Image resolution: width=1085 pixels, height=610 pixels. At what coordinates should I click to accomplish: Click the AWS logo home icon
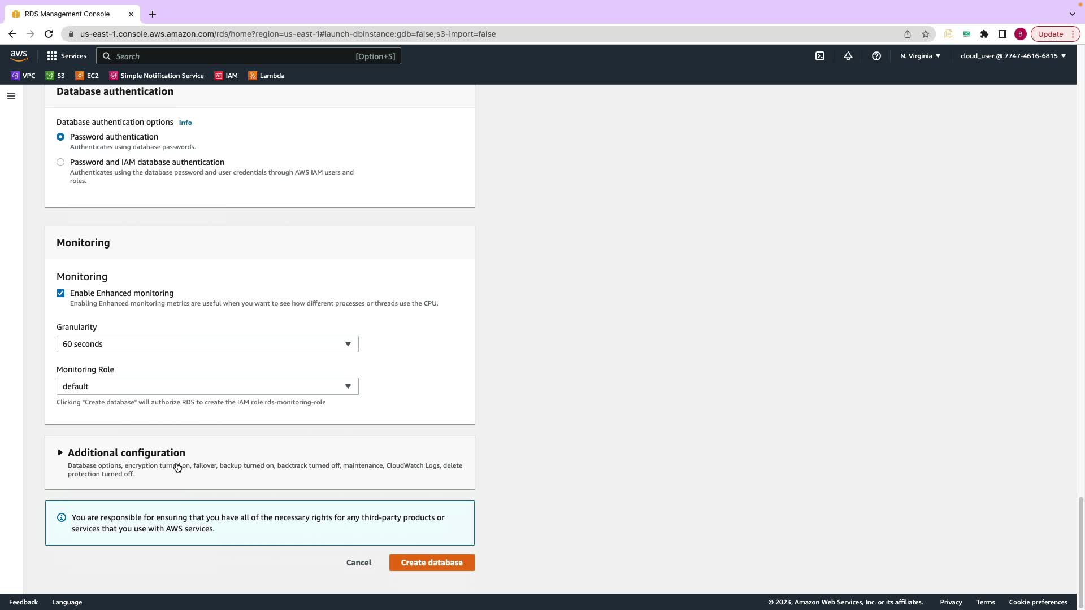click(x=19, y=55)
